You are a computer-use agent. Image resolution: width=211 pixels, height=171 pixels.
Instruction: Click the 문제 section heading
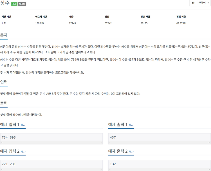pos(4,35)
